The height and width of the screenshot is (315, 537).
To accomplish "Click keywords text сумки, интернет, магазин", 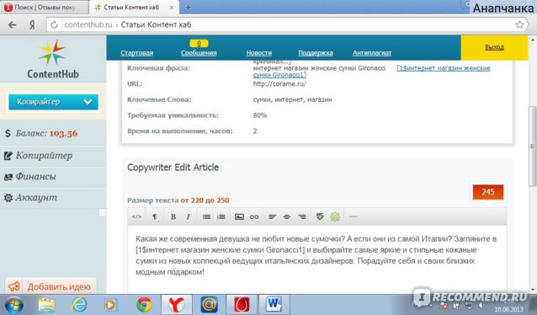I will point(292,99).
